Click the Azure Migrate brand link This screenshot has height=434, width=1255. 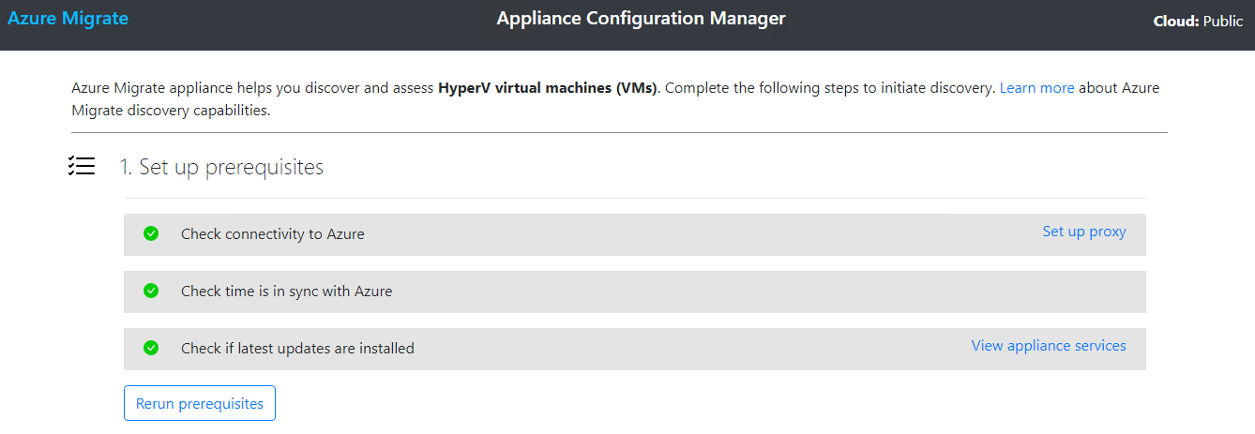click(68, 19)
